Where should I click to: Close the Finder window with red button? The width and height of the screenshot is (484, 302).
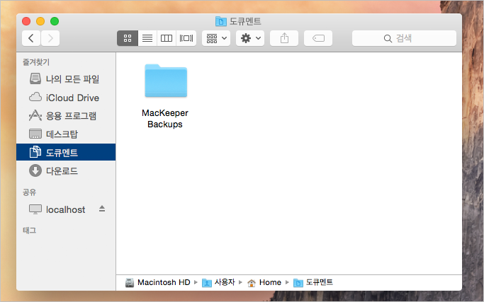coord(26,21)
